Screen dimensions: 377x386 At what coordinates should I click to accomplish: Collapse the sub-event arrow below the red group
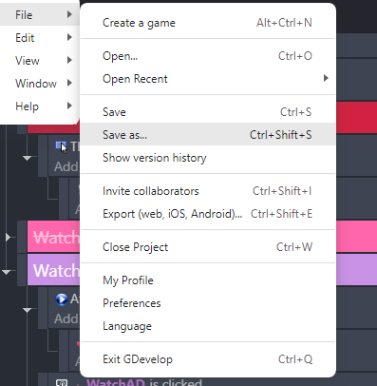[x=28, y=158]
